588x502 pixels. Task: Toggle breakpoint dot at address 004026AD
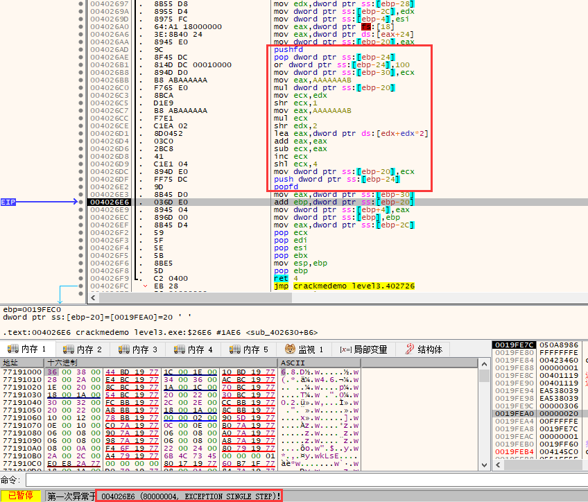point(80,49)
